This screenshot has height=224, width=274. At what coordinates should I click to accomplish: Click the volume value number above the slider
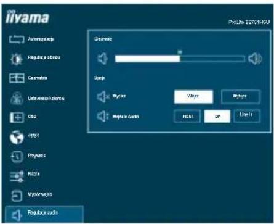click(x=180, y=52)
